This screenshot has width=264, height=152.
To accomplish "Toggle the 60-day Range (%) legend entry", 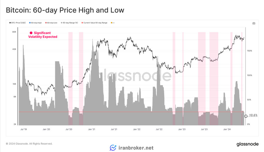I will [69, 23].
